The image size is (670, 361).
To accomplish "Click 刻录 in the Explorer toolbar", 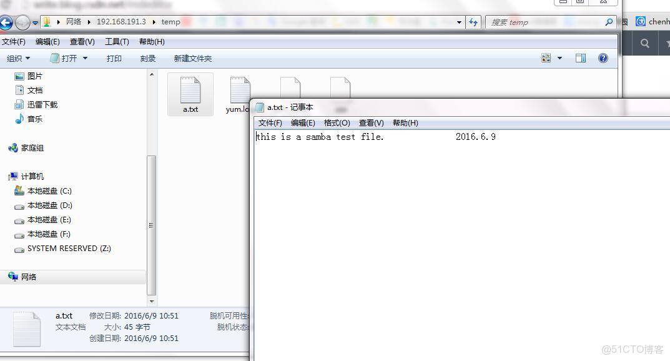I will [x=148, y=58].
